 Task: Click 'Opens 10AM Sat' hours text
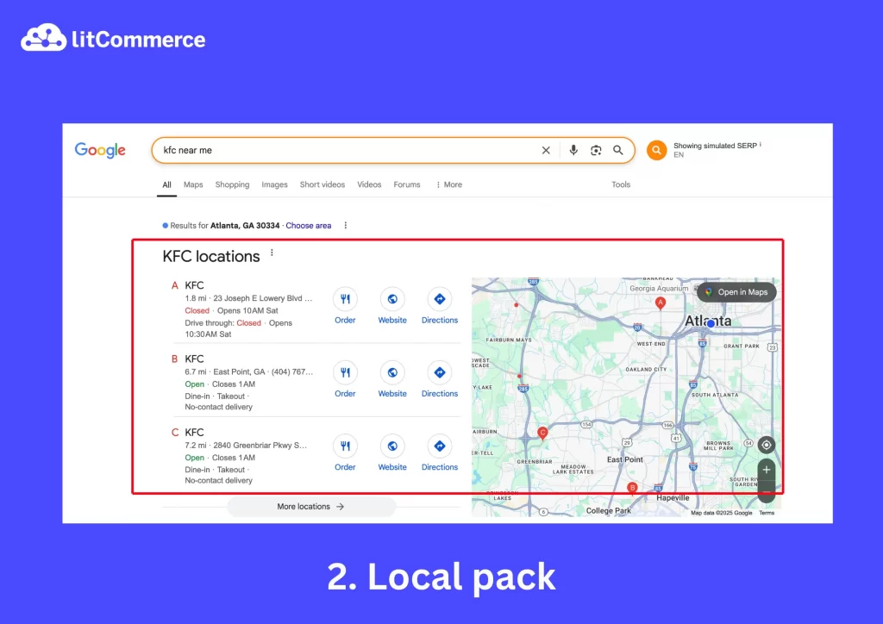click(x=247, y=310)
